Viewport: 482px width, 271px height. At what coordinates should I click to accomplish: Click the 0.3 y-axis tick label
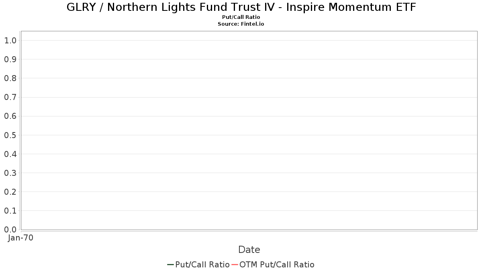pos(10,173)
